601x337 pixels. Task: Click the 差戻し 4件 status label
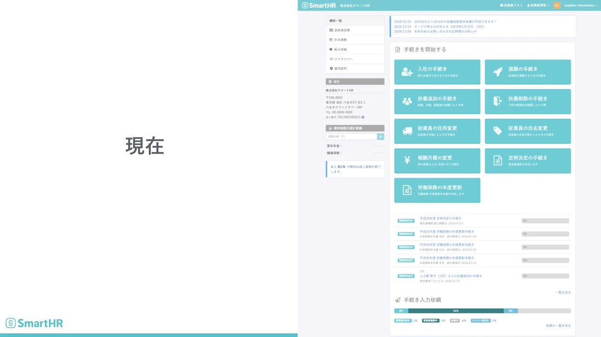click(x=458, y=321)
